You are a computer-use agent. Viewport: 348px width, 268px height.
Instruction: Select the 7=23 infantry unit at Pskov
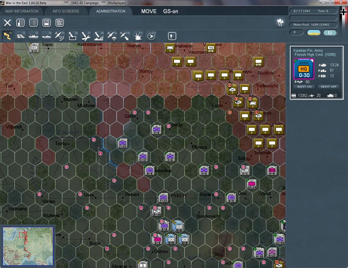click(163, 198)
